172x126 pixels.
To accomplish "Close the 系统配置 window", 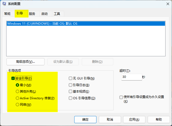I will pos(168,4).
